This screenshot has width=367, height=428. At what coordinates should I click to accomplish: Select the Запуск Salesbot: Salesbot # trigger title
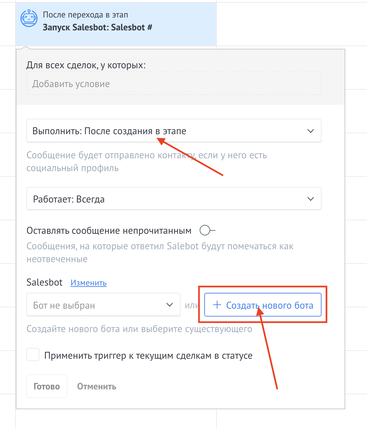tap(98, 27)
